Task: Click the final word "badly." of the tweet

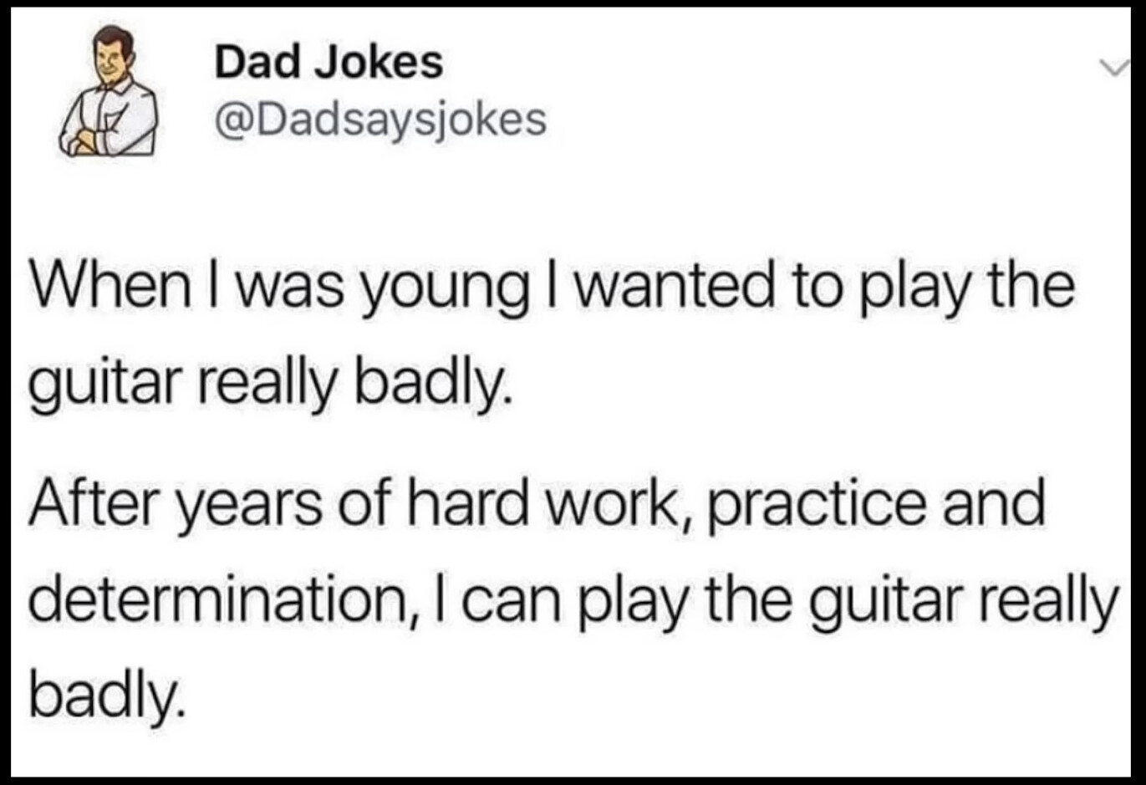Action: [x=104, y=694]
